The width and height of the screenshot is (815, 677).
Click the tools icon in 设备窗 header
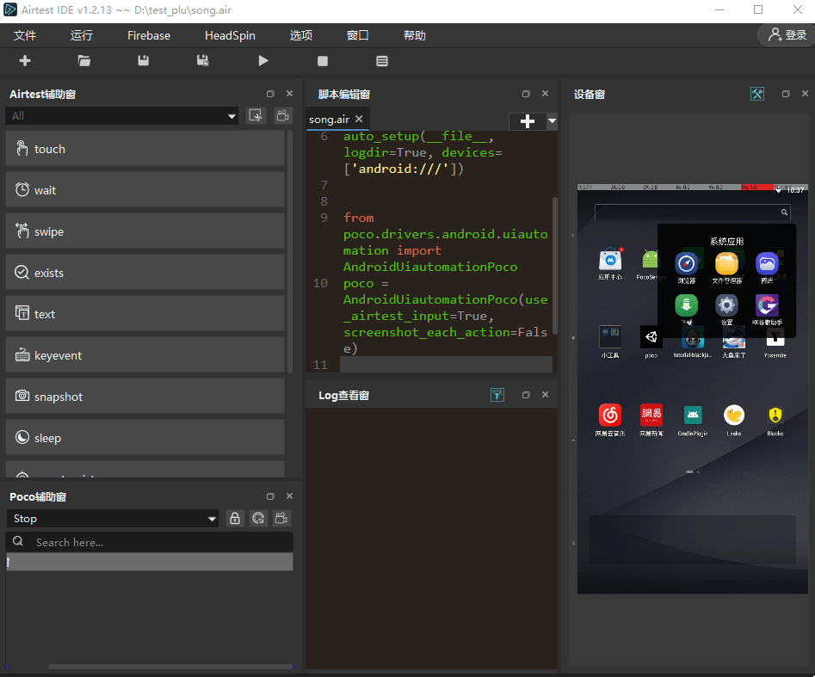[757, 94]
